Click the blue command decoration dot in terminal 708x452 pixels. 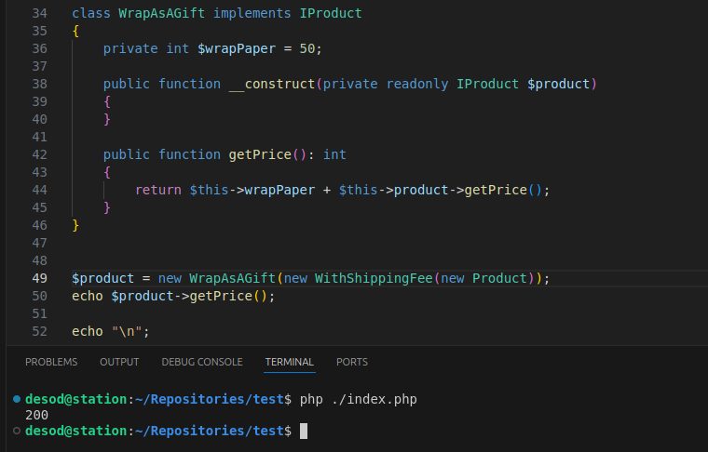(x=17, y=399)
